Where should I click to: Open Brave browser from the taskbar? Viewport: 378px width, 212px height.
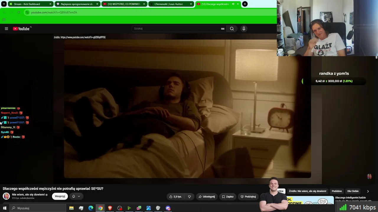pyautogui.click(x=110, y=208)
